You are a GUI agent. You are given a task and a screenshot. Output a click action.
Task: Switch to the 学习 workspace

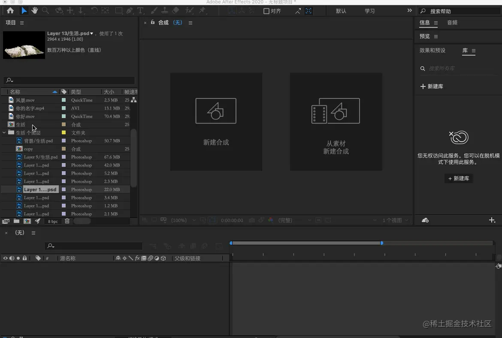point(369,11)
